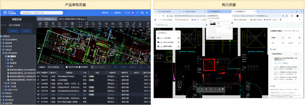Enable the 当前文件问题 checkbox
Screen dimensions: 305x105
(67, 67)
